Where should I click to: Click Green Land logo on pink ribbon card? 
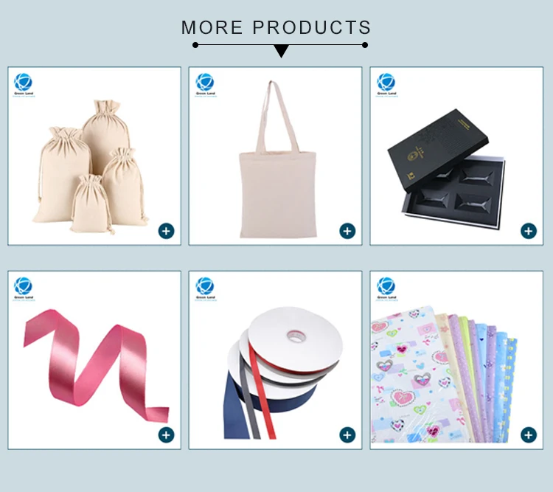pos(24,288)
